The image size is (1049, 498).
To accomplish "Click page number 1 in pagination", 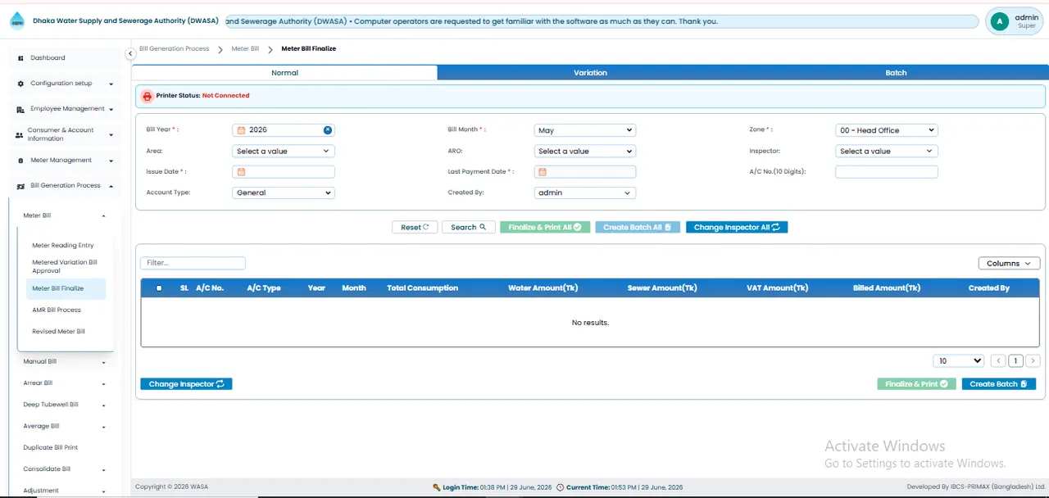I will pos(1015,361).
